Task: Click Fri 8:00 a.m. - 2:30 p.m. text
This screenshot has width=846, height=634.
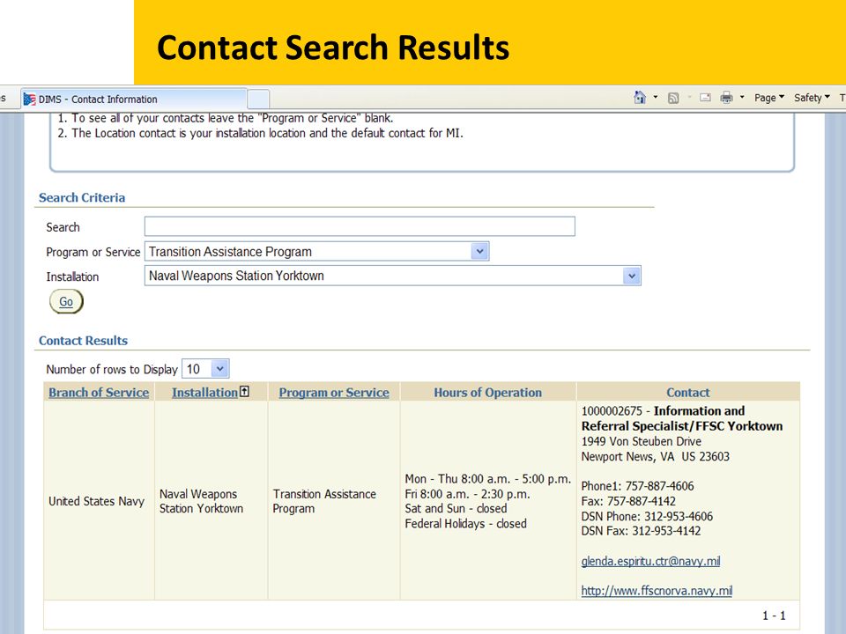Action: (467, 494)
